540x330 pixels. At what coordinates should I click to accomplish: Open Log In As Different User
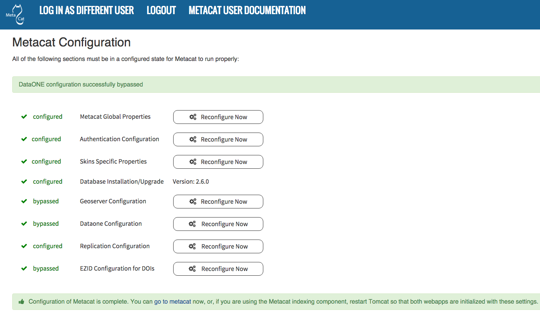pyautogui.click(x=87, y=11)
